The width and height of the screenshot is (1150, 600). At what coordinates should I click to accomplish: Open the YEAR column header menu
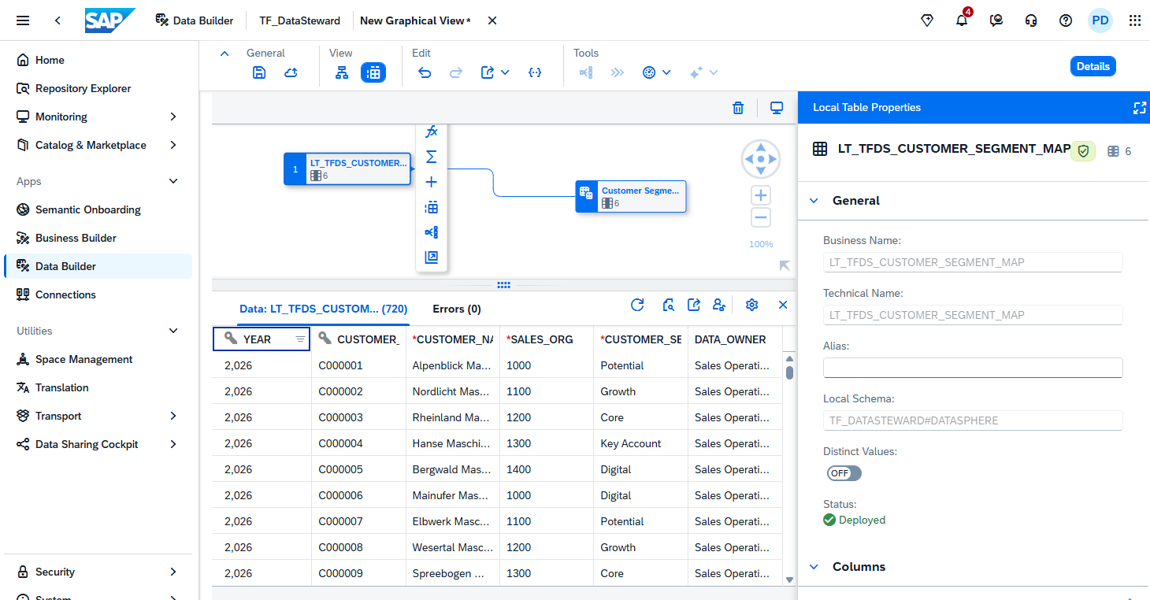pyautogui.click(x=300, y=339)
